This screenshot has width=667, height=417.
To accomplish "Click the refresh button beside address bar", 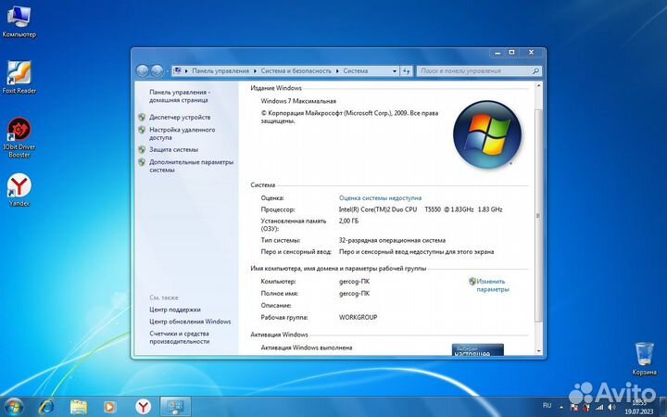I will click(x=407, y=71).
